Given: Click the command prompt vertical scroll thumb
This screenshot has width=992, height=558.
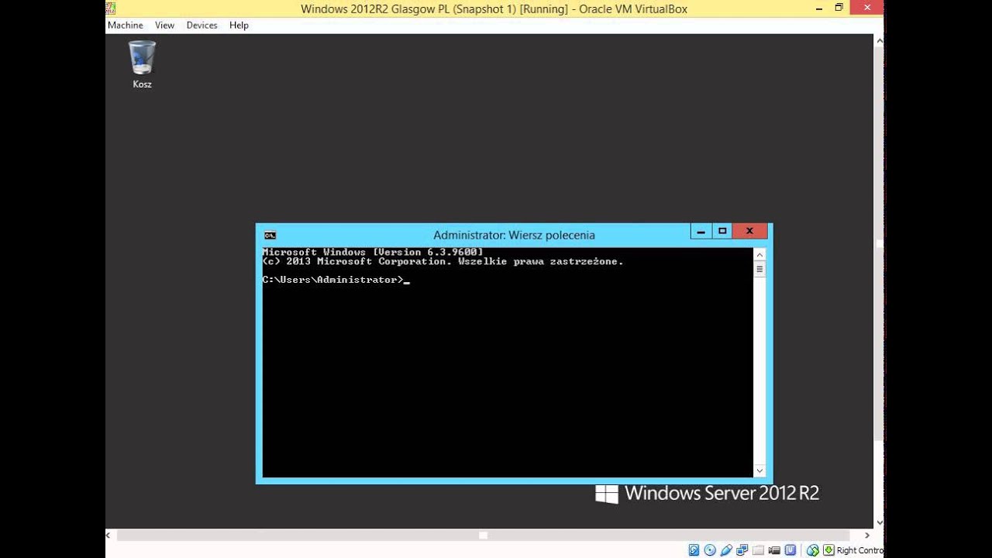Looking at the screenshot, I should 759,270.
